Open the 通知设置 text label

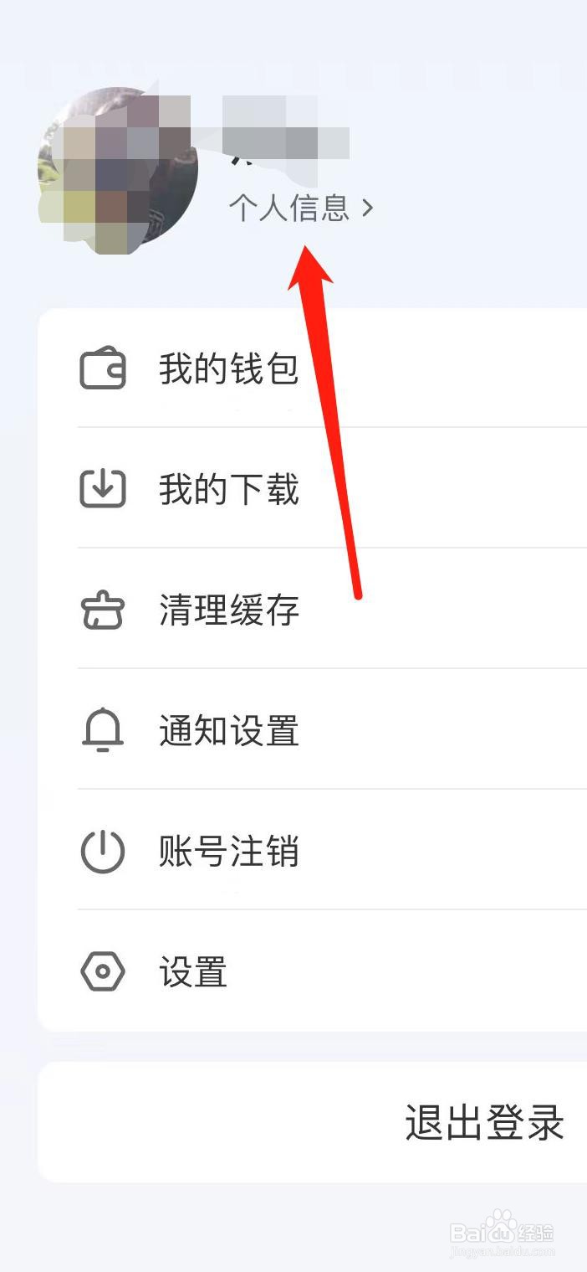coord(229,731)
